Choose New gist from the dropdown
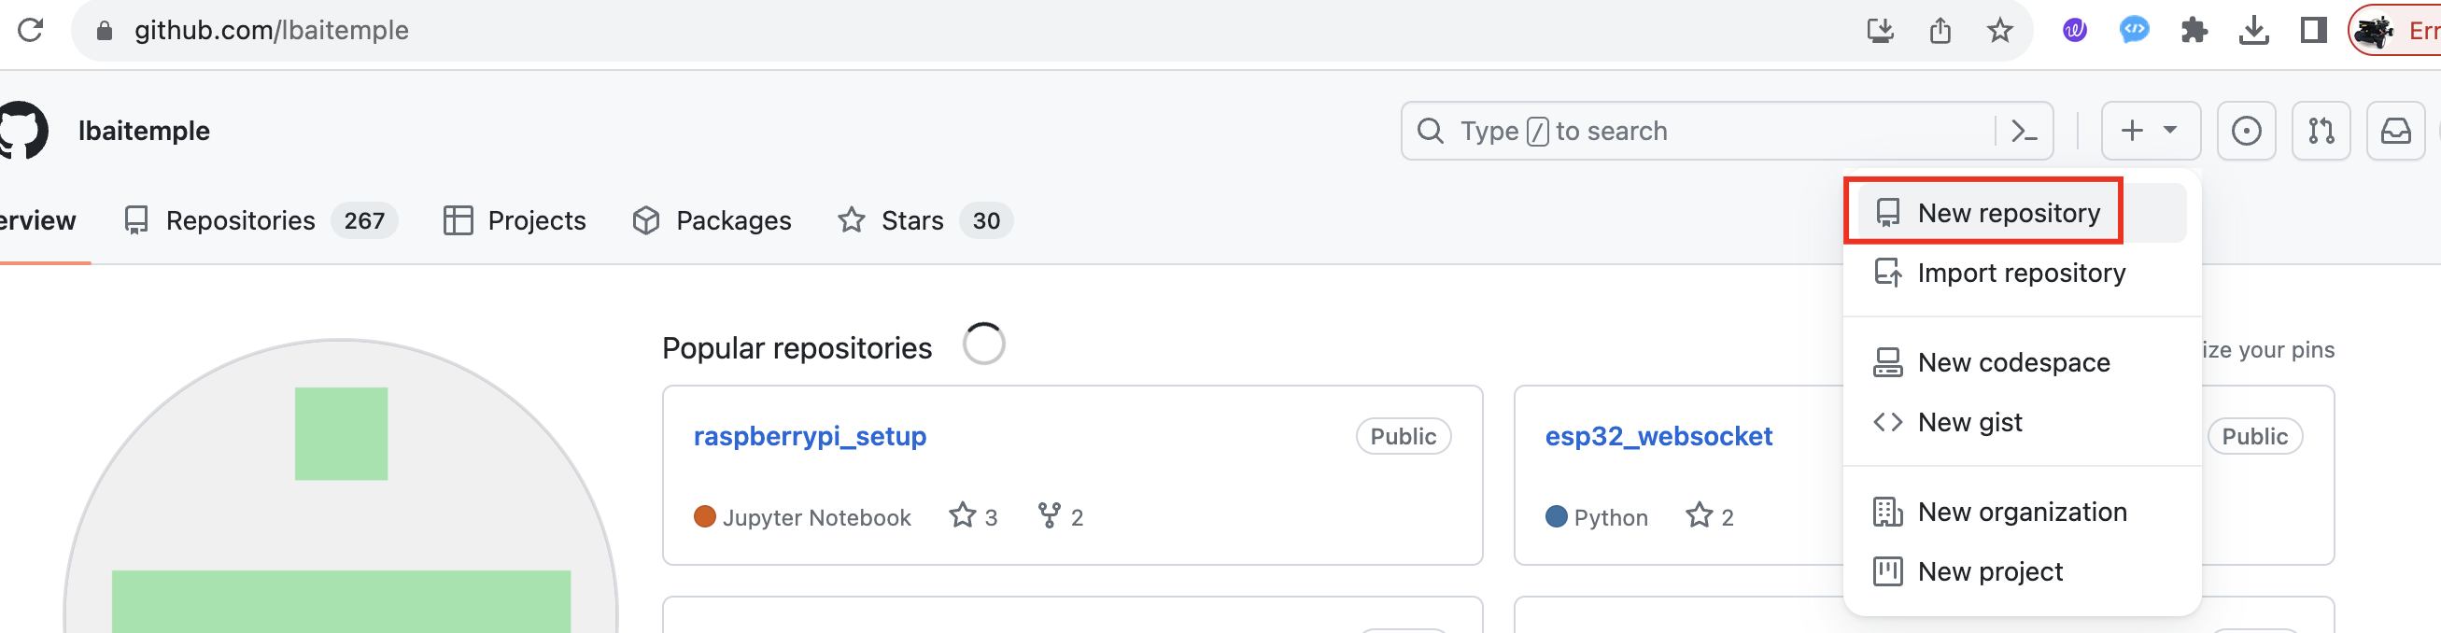 coord(1969,423)
